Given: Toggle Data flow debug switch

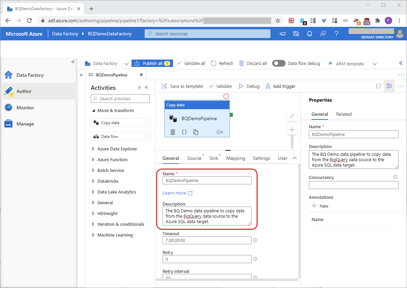Looking at the screenshot, I should (x=279, y=63).
